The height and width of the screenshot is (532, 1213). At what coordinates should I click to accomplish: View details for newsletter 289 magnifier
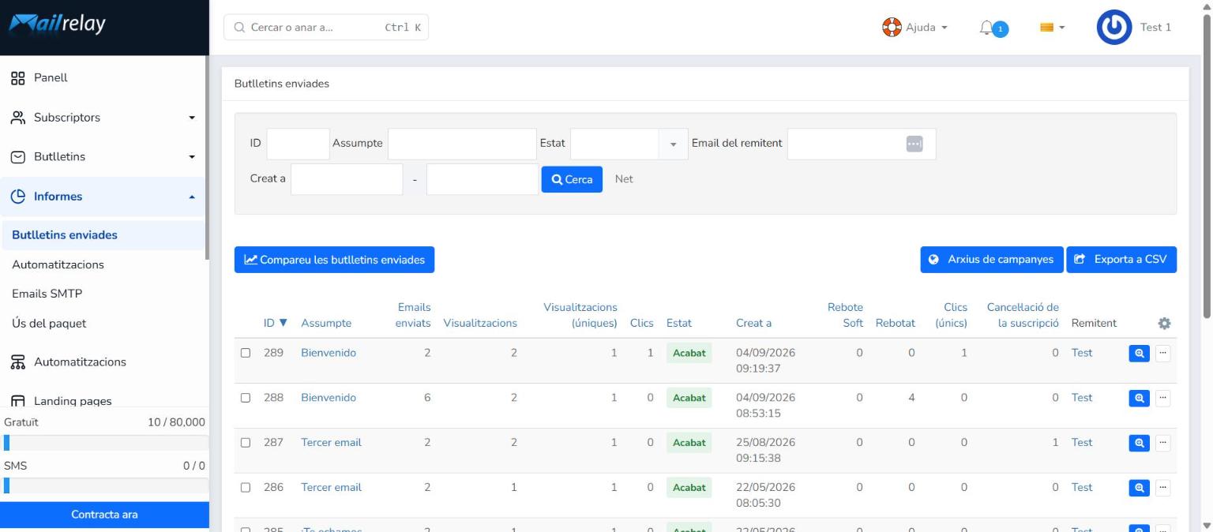(x=1139, y=354)
